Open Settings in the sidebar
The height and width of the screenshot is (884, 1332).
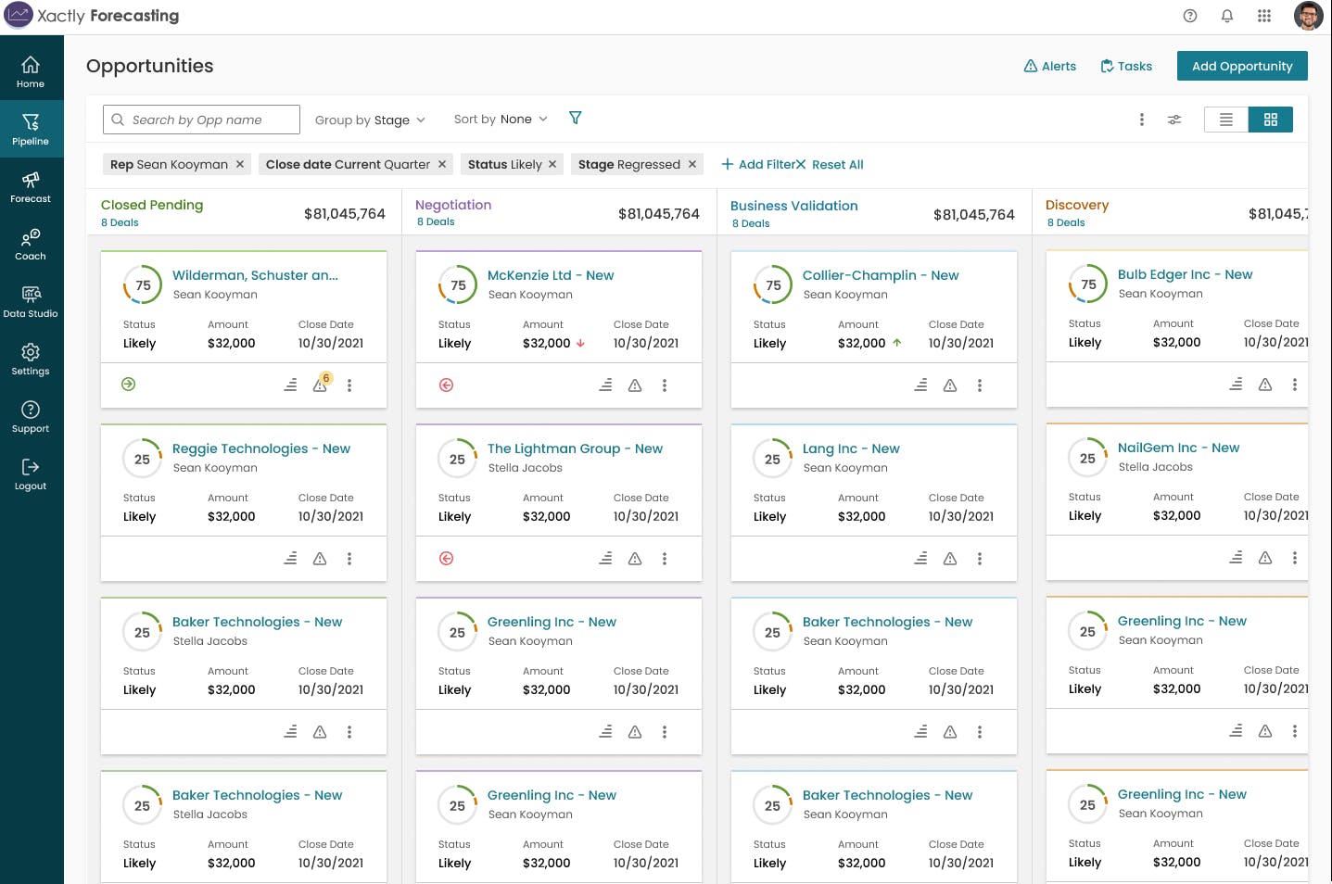click(31, 359)
